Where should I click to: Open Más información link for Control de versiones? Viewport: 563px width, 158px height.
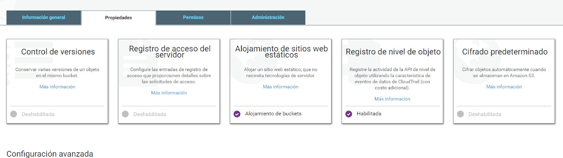(57, 87)
